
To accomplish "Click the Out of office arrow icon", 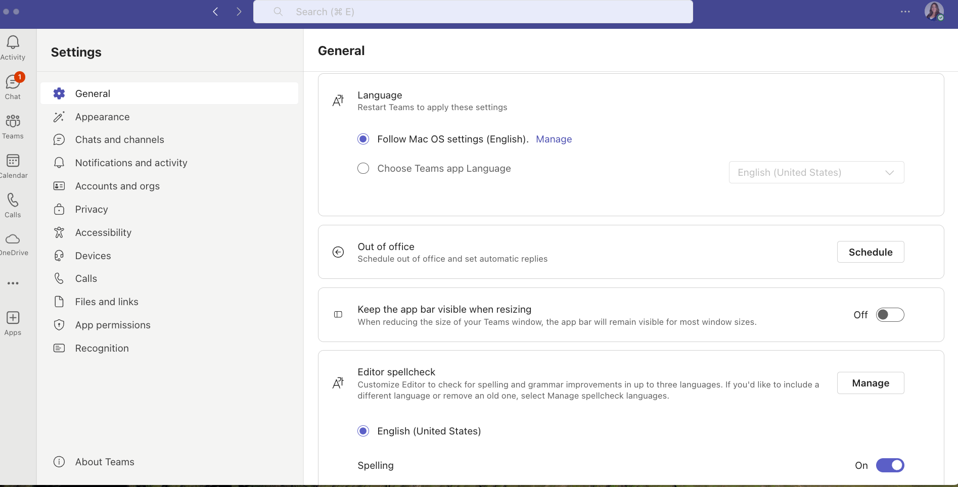I will pos(338,252).
